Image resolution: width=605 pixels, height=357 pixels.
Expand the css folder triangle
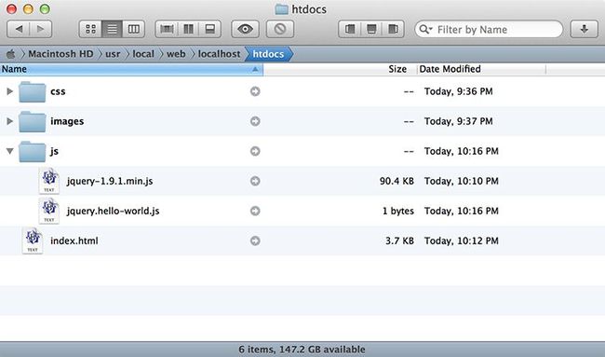click(x=10, y=91)
